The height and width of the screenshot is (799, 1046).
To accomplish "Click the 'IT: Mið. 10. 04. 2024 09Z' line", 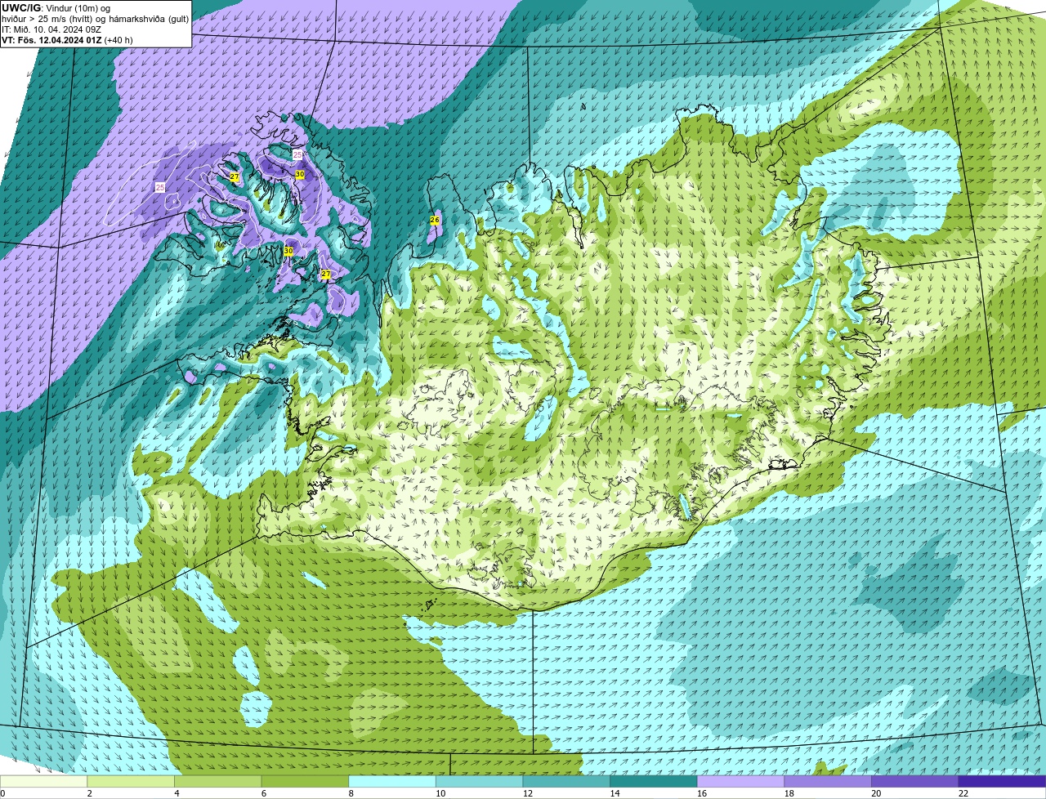I will pyautogui.click(x=51, y=29).
